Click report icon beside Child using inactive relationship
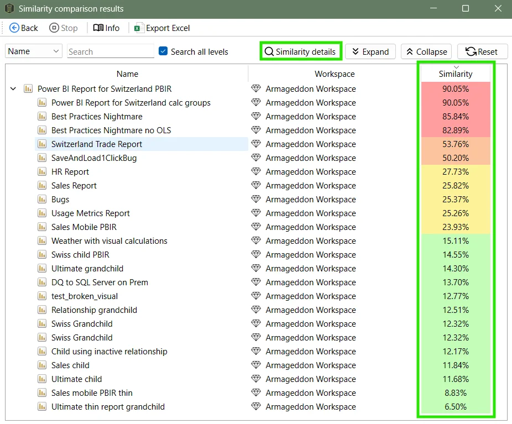This screenshot has width=512, height=424. [x=42, y=351]
